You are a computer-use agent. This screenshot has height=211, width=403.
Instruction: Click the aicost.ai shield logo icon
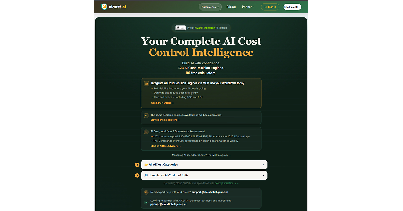[x=104, y=7]
